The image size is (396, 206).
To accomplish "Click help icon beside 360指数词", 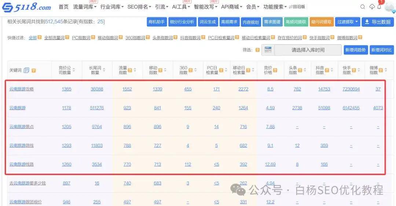I will click(148, 37).
